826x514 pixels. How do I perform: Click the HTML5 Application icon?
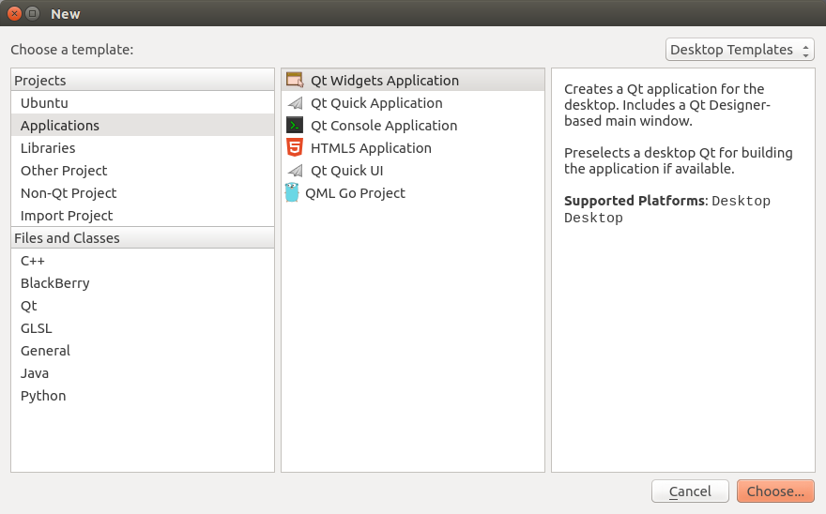[295, 148]
